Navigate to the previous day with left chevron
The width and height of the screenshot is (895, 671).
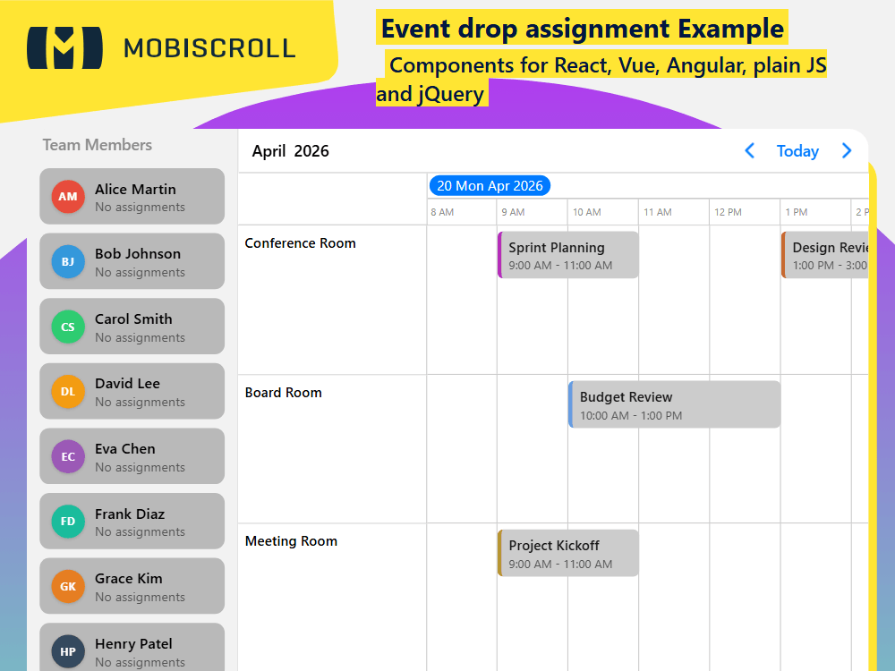(749, 150)
